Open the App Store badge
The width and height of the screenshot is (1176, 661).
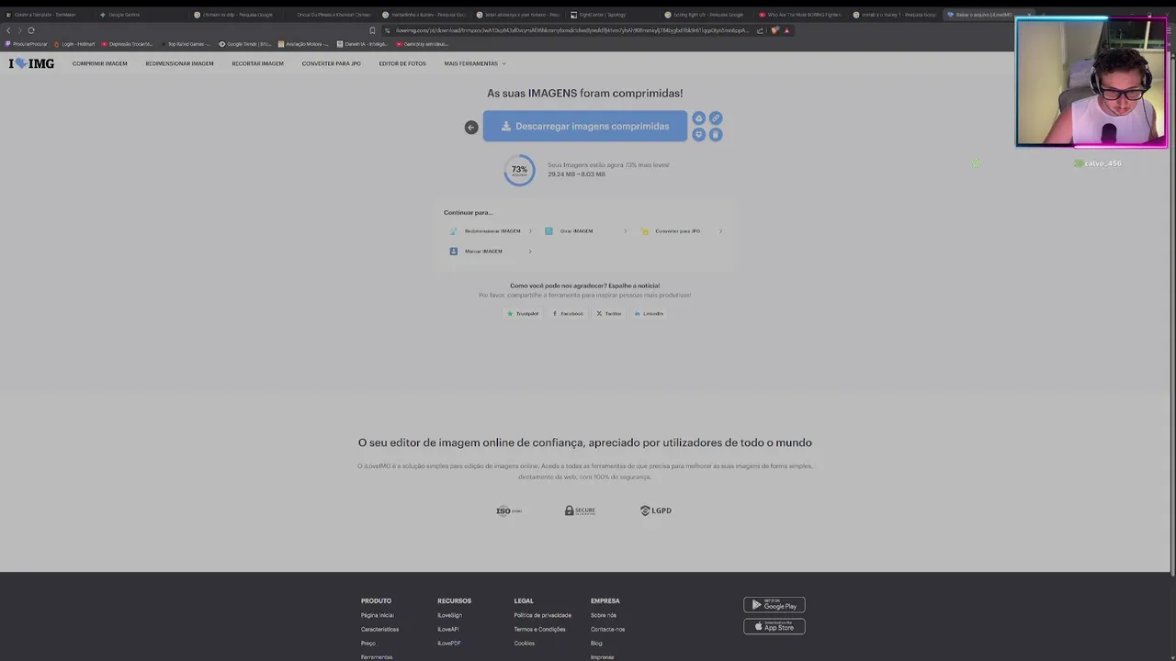point(774,626)
